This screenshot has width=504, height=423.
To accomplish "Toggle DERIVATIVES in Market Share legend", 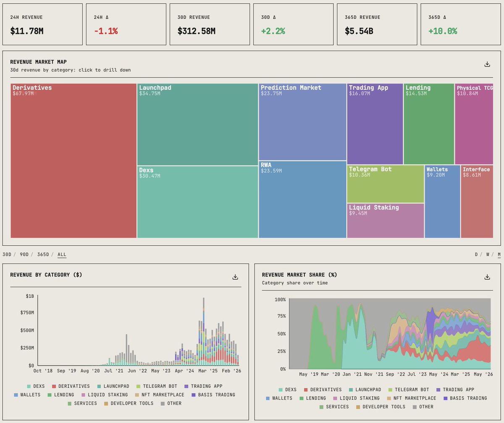I will coord(323,389).
